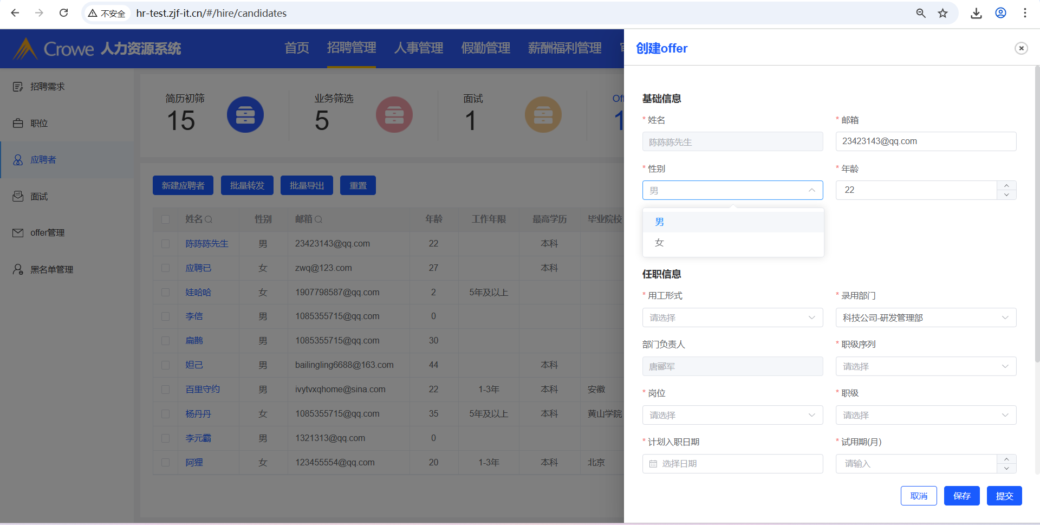The width and height of the screenshot is (1040, 525).
Task: Click the 保存 button
Action: pyautogui.click(x=961, y=496)
